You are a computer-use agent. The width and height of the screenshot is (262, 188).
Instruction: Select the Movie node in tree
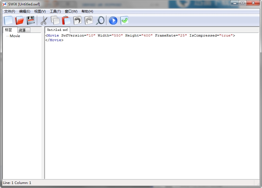click(15, 36)
